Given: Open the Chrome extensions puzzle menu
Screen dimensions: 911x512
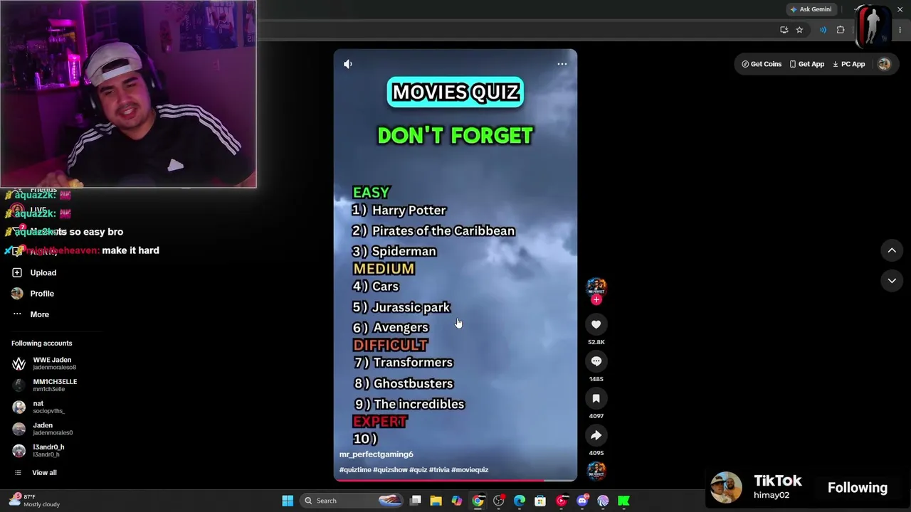Looking at the screenshot, I should click(841, 30).
